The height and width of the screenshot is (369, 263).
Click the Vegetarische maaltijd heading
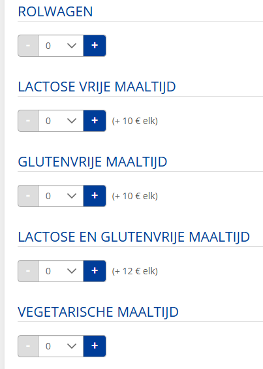point(98,312)
